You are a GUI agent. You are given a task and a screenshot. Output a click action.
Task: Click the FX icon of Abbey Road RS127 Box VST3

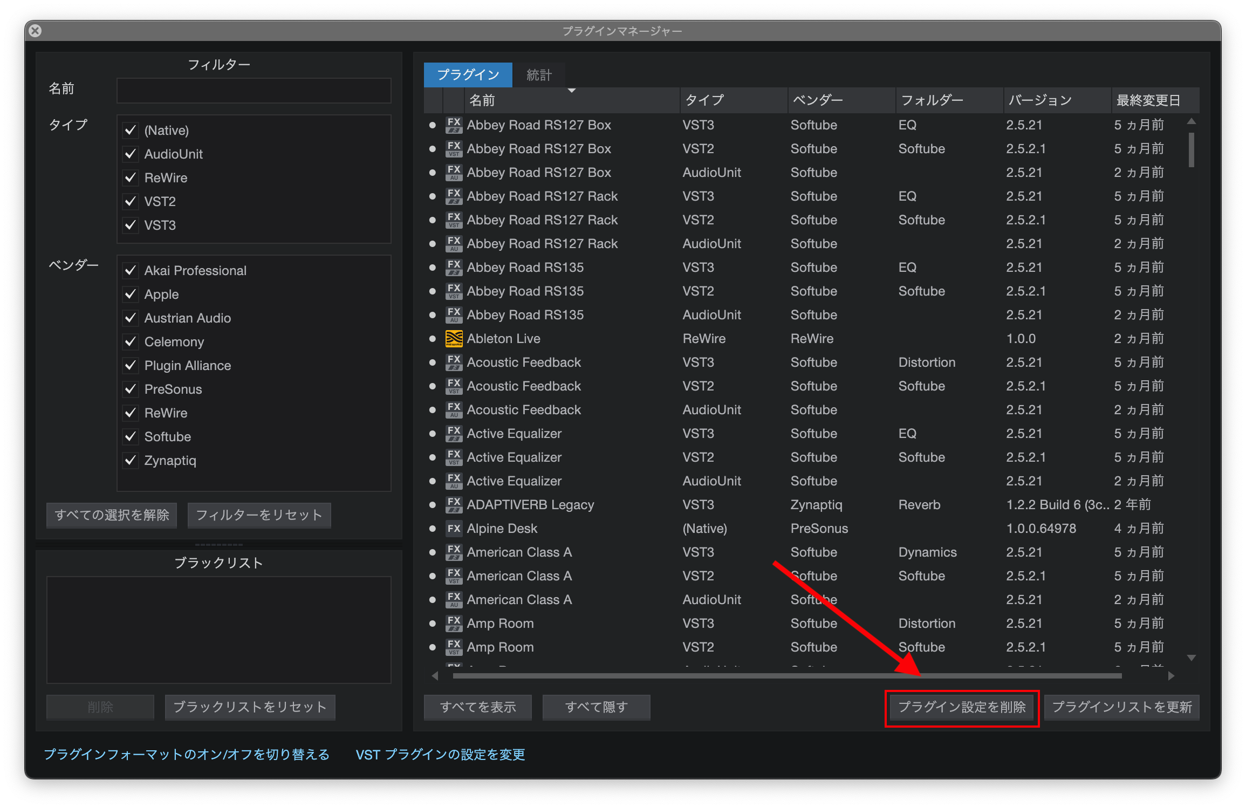tap(454, 125)
